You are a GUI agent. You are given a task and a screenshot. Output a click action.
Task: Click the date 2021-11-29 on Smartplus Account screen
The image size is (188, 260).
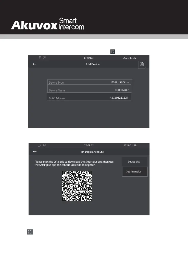pos(130,145)
